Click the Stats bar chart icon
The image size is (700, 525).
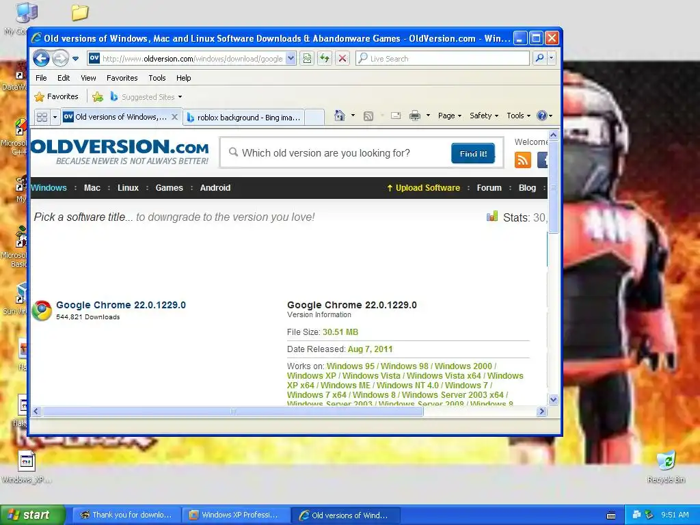pos(492,217)
